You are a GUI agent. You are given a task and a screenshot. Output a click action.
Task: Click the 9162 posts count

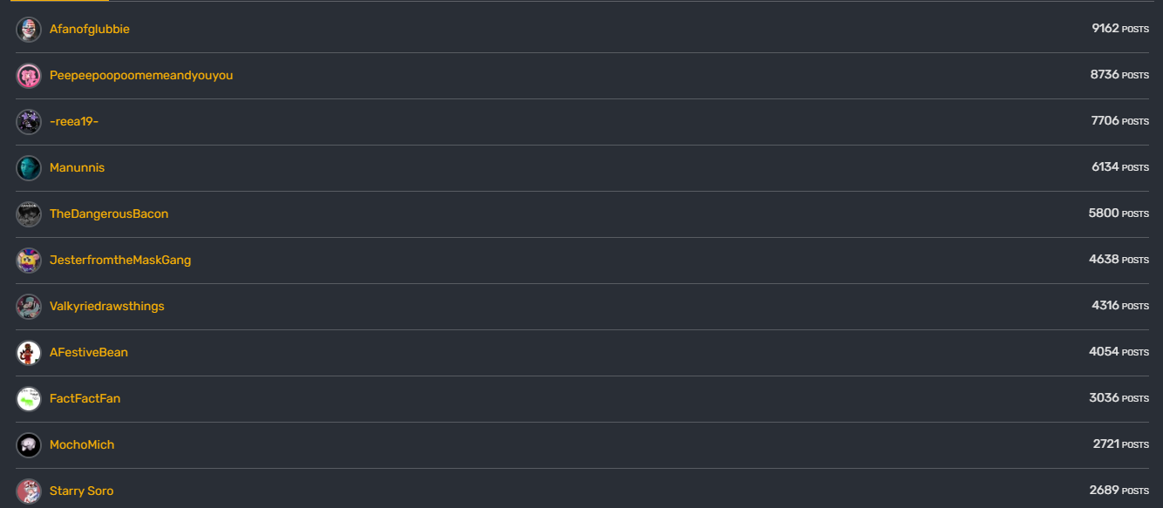(x=1120, y=29)
